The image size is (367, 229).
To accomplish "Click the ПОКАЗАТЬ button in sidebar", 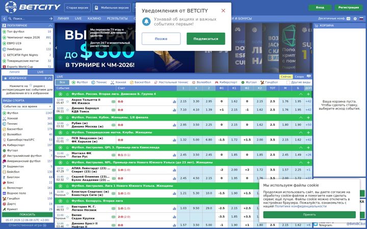I will tap(28, 215).
